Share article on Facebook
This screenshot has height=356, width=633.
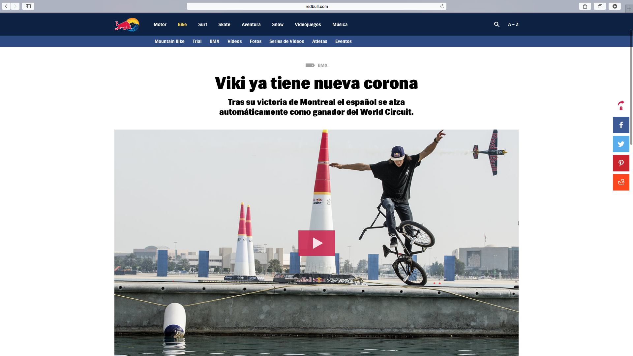[x=621, y=125]
